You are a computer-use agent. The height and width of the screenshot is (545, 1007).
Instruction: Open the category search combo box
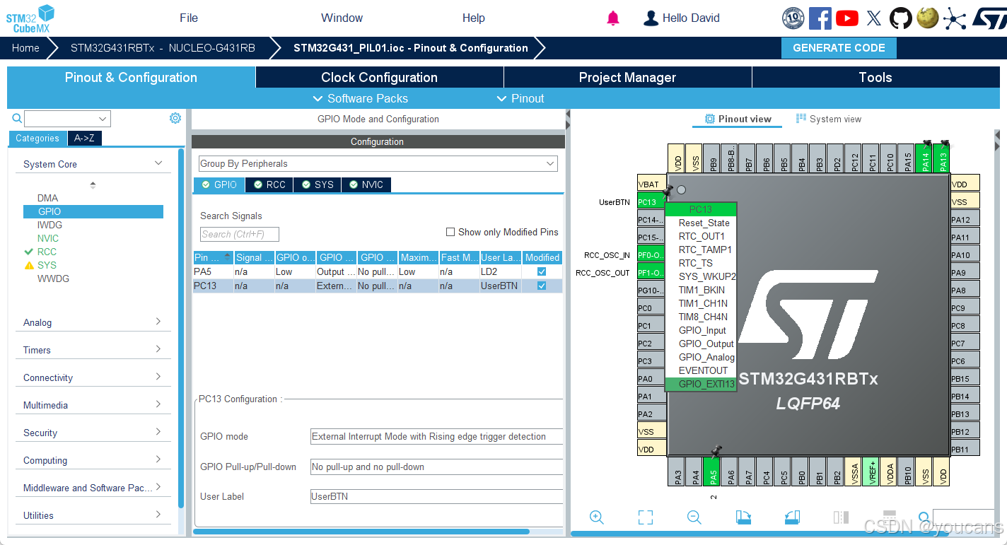67,119
